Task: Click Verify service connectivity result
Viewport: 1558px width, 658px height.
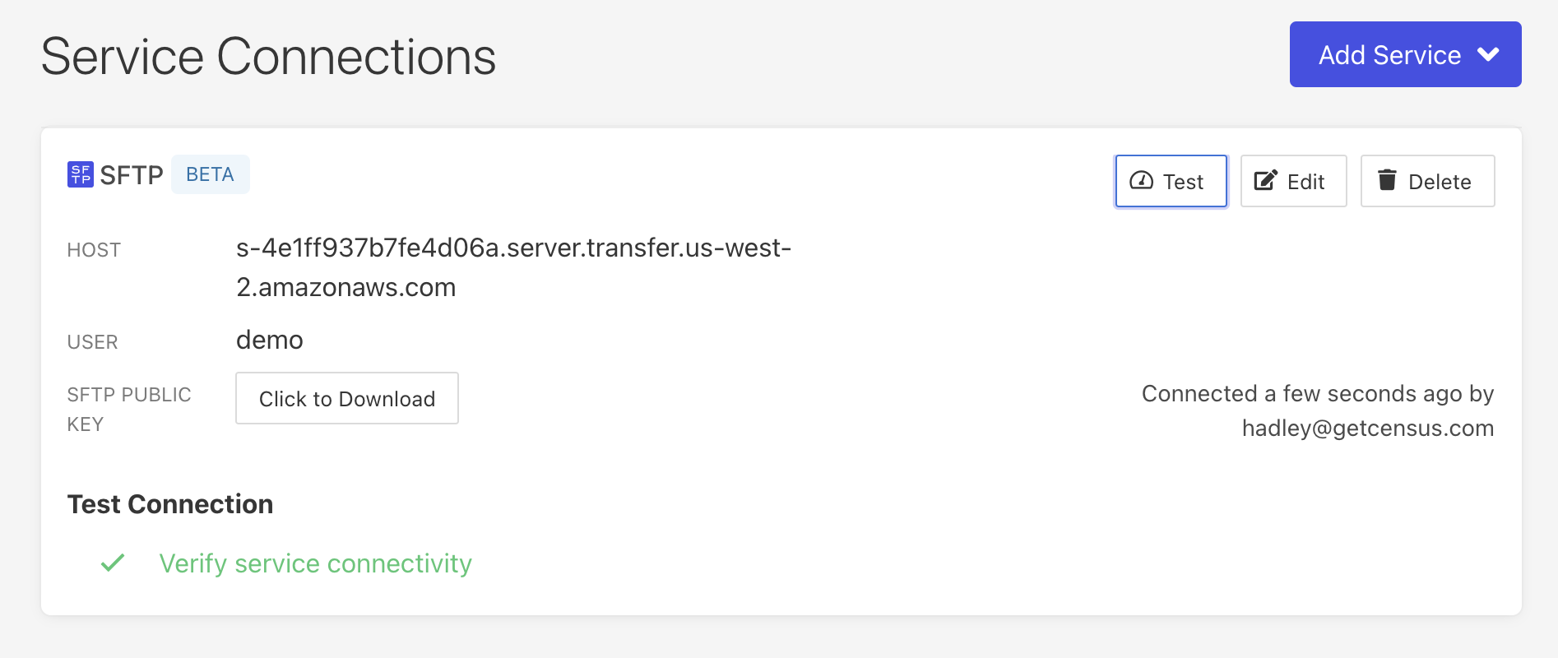Action: click(x=315, y=563)
